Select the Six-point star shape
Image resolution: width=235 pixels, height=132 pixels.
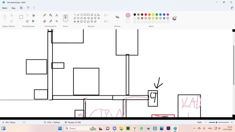click(x=78, y=22)
